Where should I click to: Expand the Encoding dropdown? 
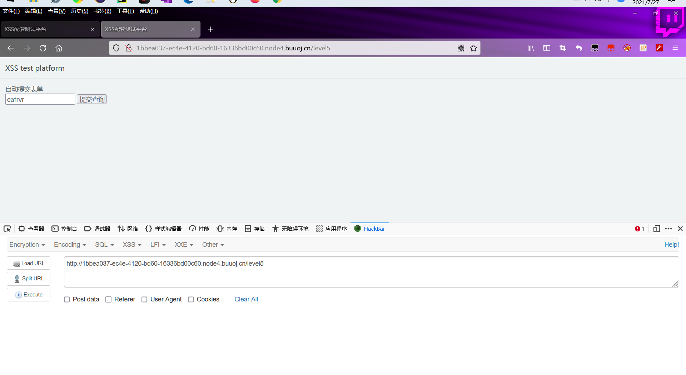70,245
